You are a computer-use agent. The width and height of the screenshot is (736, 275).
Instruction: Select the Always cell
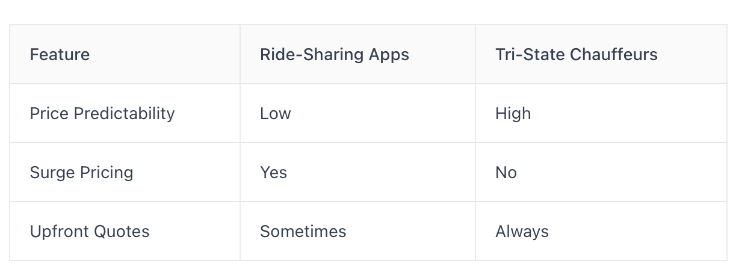coord(601,231)
